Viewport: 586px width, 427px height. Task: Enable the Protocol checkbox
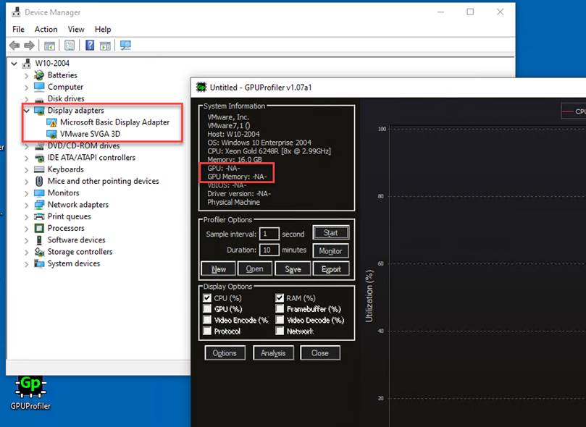pyautogui.click(x=207, y=331)
